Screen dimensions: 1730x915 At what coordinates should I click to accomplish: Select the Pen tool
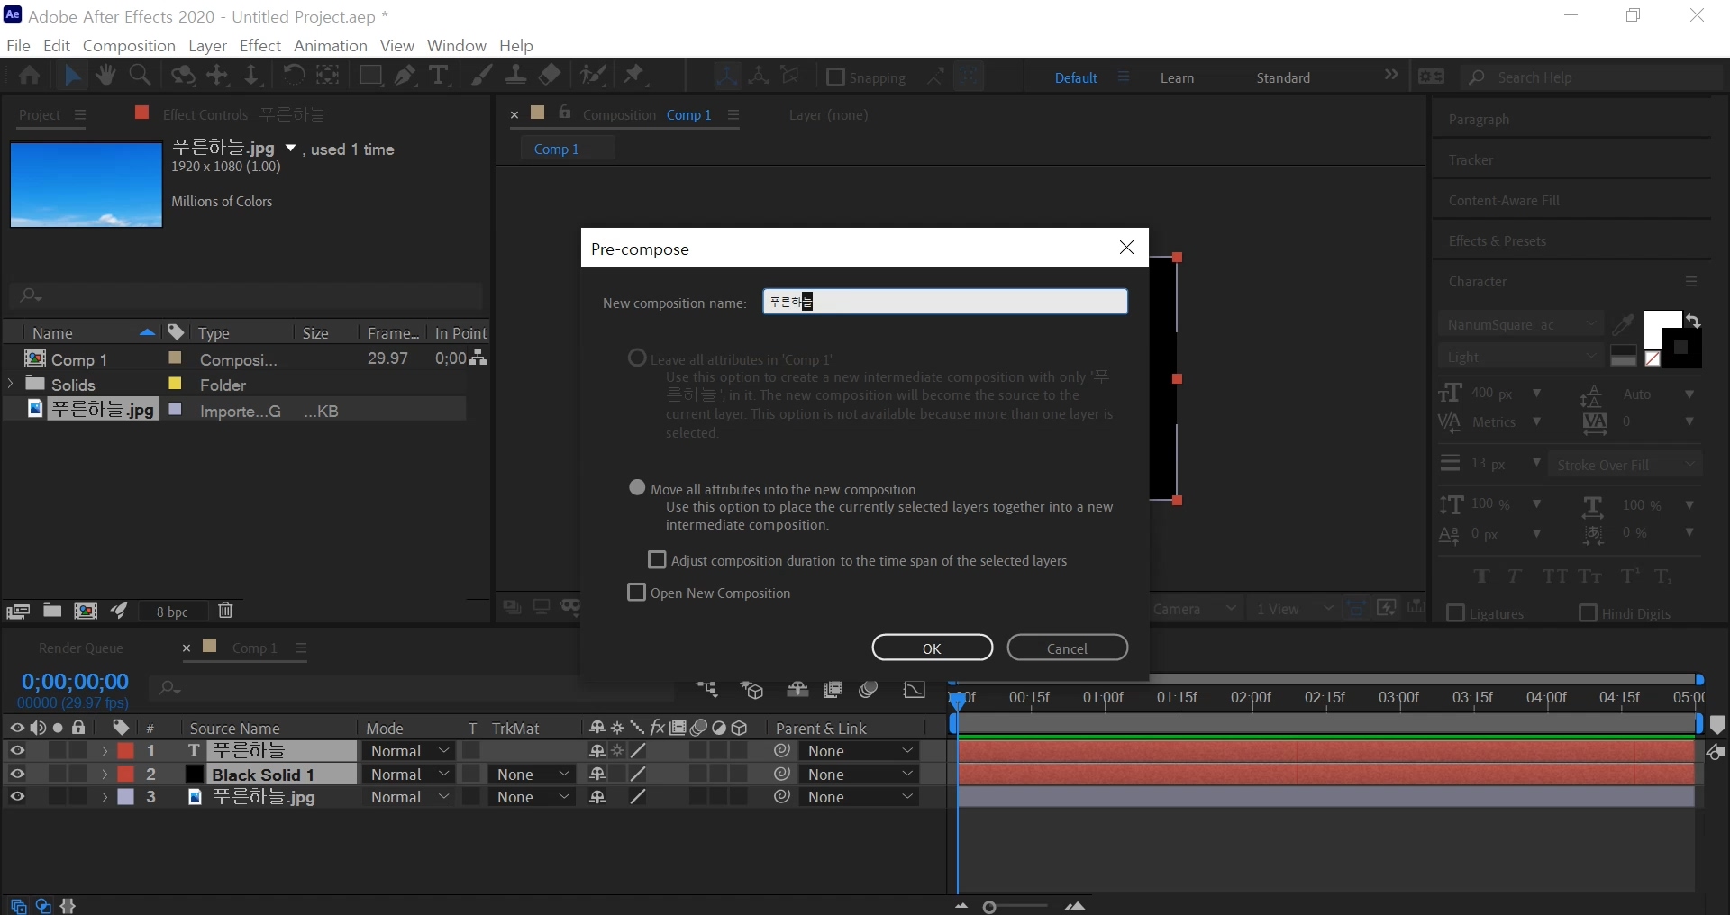tap(405, 76)
